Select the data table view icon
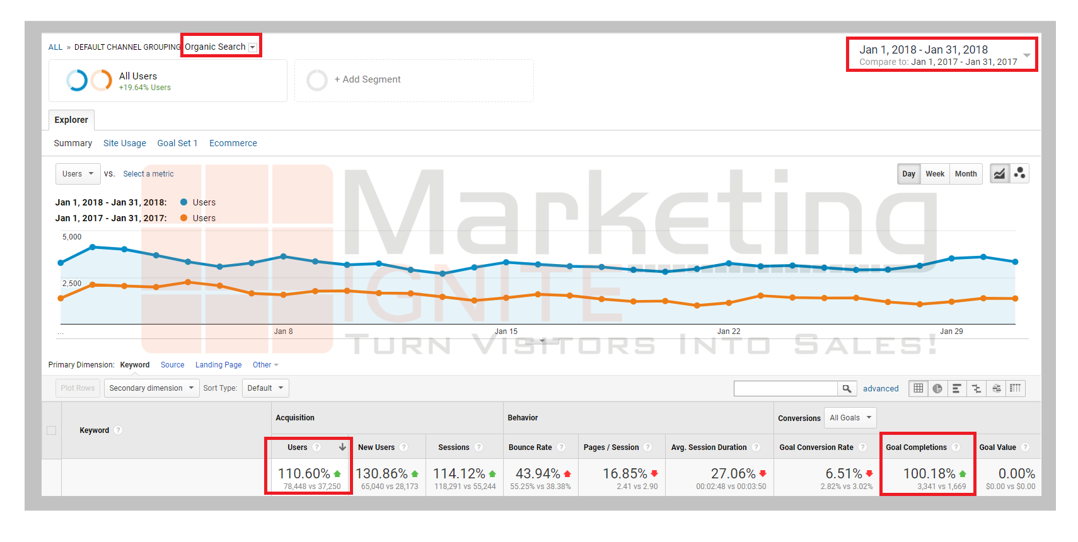 (x=919, y=388)
